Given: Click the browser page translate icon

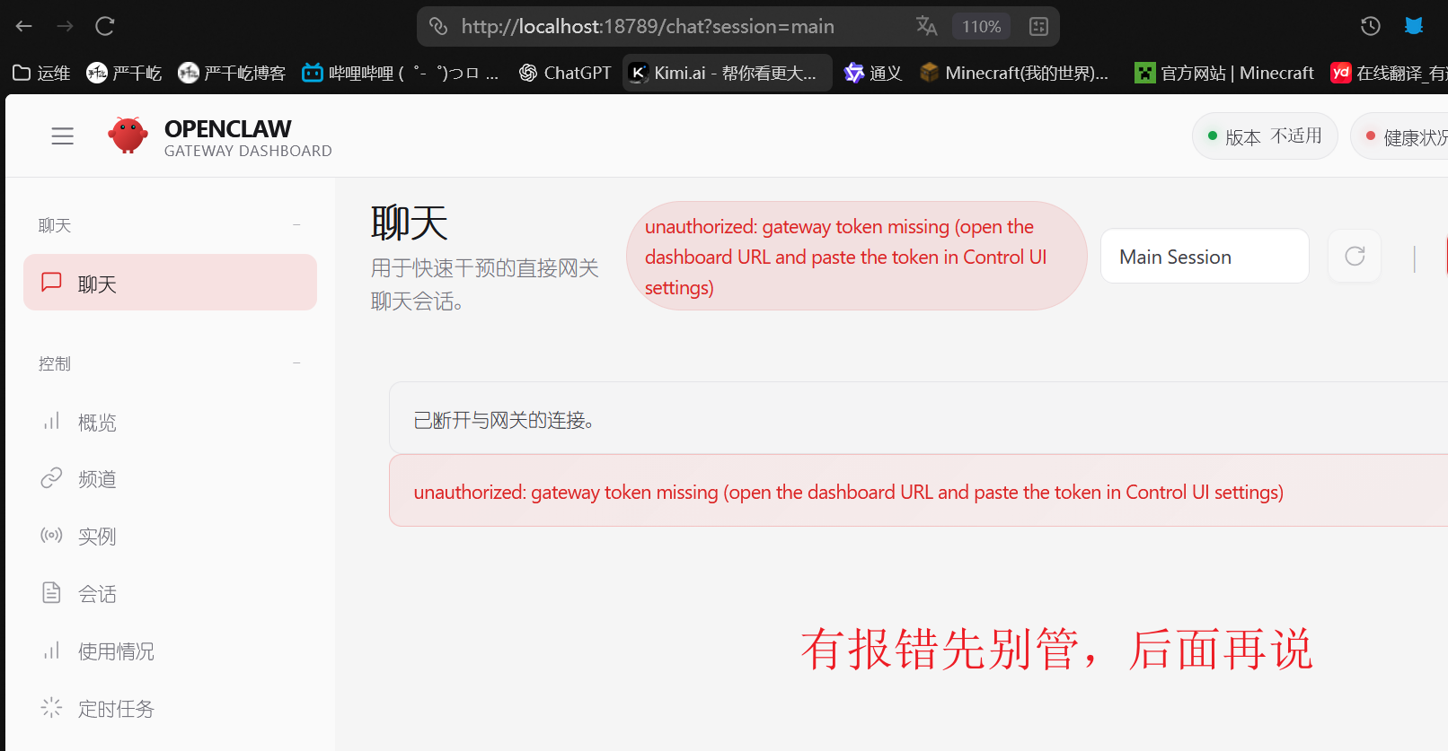Looking at the screenshot, I should tap(926, 27).
